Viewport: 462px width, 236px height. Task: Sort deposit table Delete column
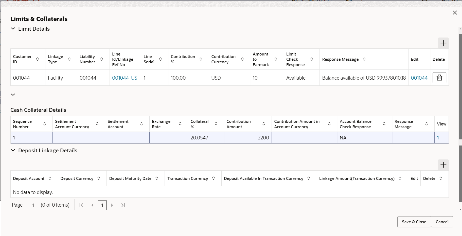[x=441, y=178]
